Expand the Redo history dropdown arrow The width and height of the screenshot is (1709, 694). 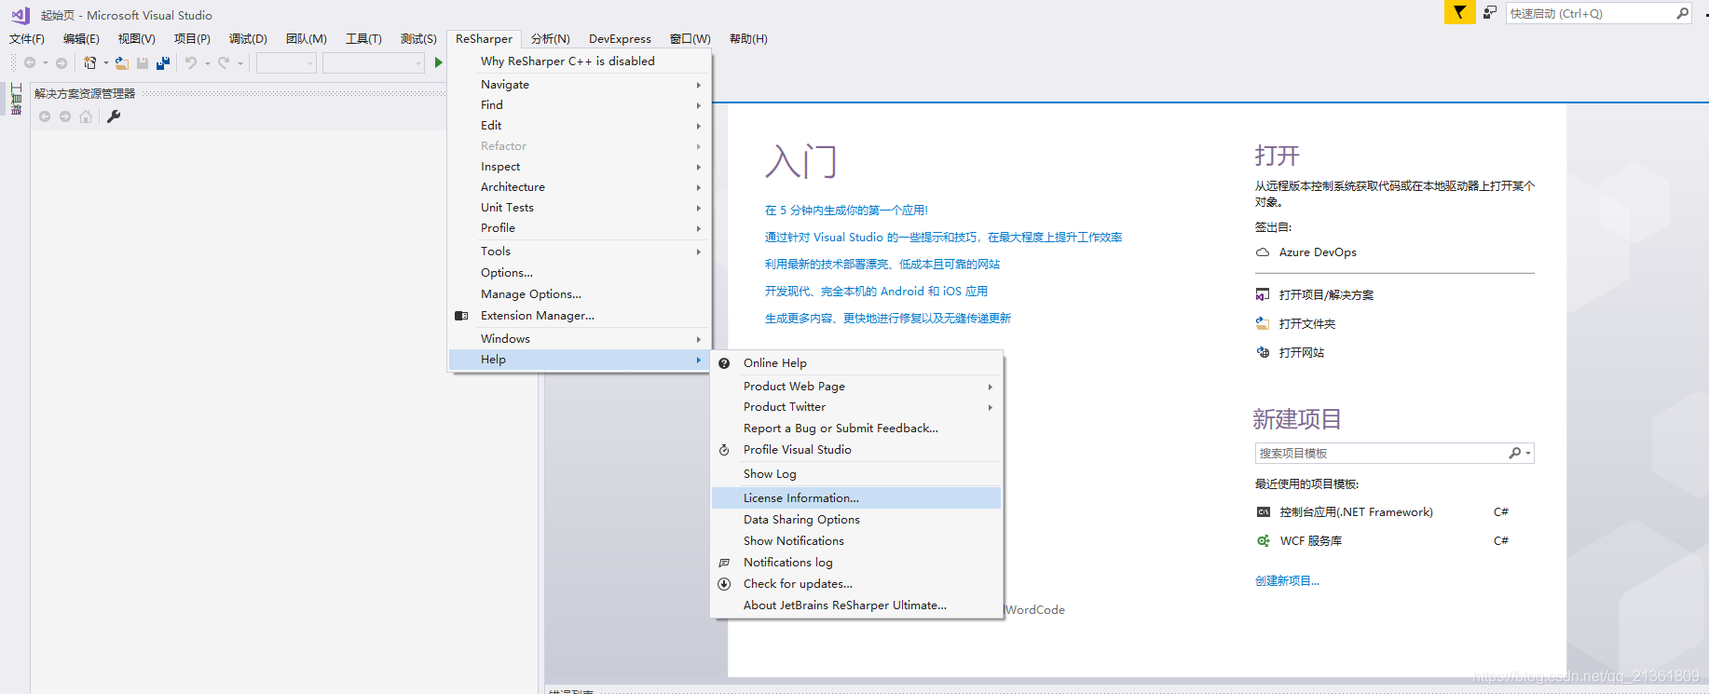(x=239, y=63)
